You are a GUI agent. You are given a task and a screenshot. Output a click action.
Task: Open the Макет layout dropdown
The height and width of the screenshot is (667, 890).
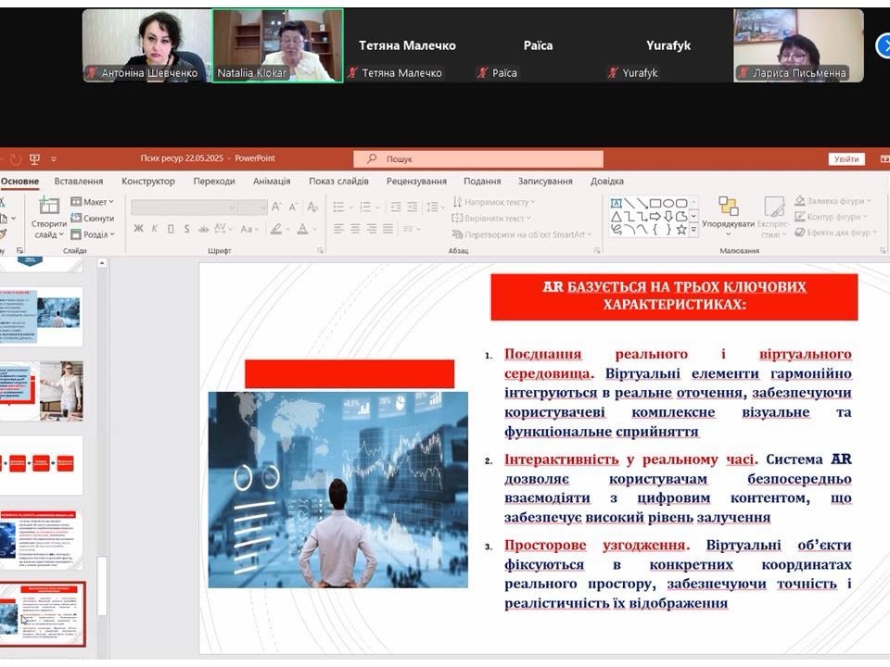click(92, 202)
